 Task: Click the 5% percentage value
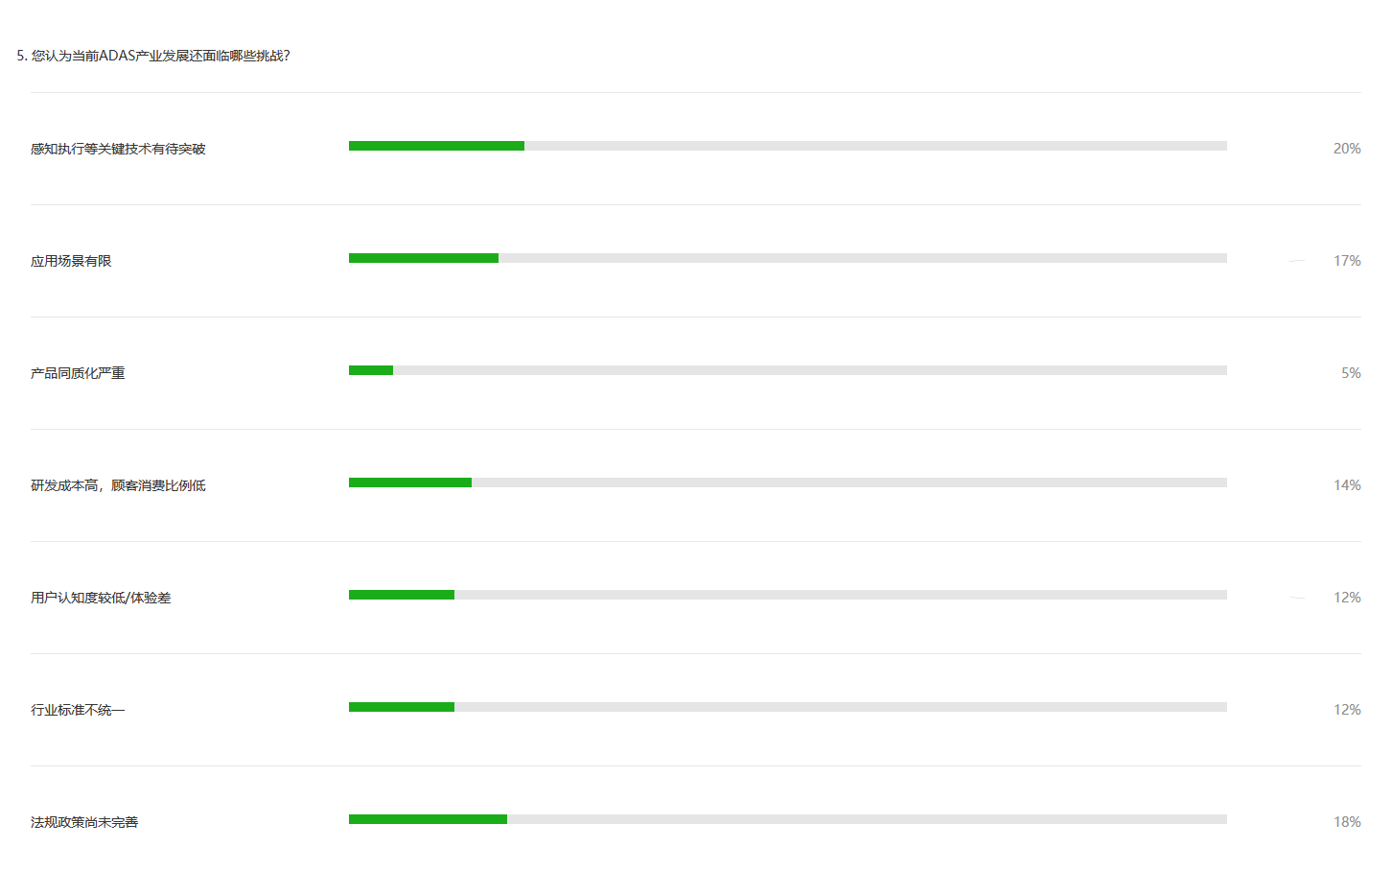(x=1351, y=373)
